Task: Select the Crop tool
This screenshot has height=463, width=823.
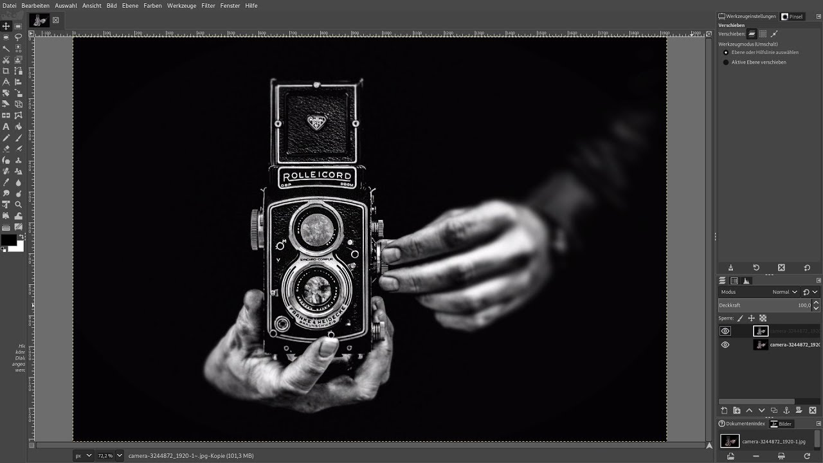Action: click(x=6, y=71)
